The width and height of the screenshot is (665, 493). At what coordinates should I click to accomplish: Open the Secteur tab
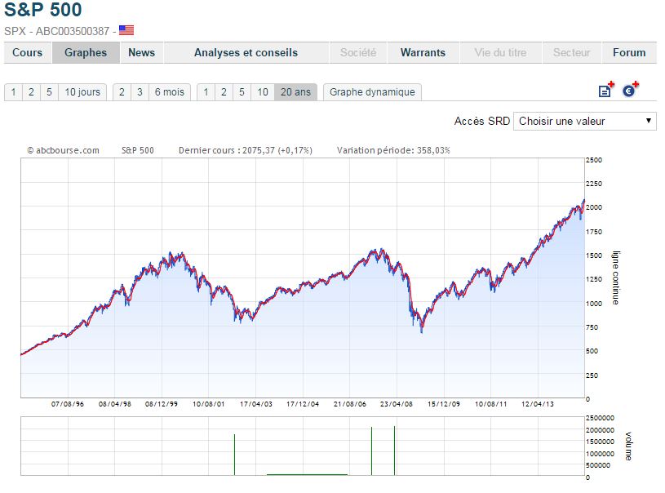572,52
